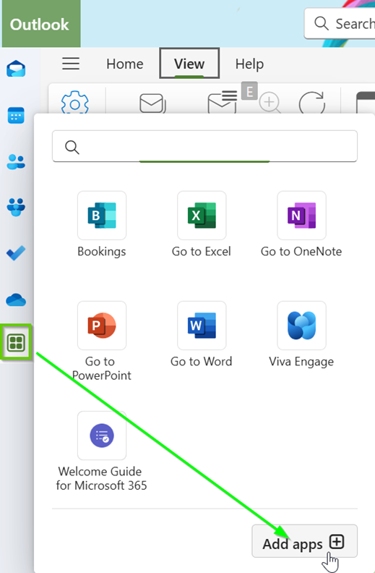Click the More apps grid icon

[16, 342]
